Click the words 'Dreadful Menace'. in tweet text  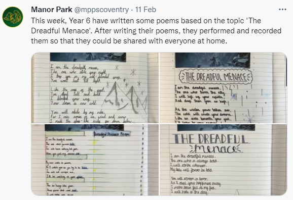(x=60, y=31)
